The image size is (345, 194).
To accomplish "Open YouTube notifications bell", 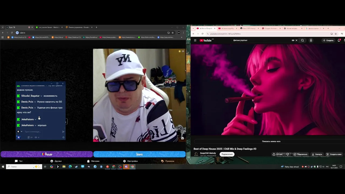I will click(x=339, y=40).
